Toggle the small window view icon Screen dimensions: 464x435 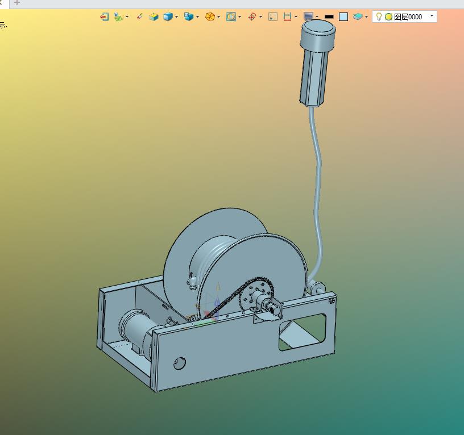(x=273, y=16)
